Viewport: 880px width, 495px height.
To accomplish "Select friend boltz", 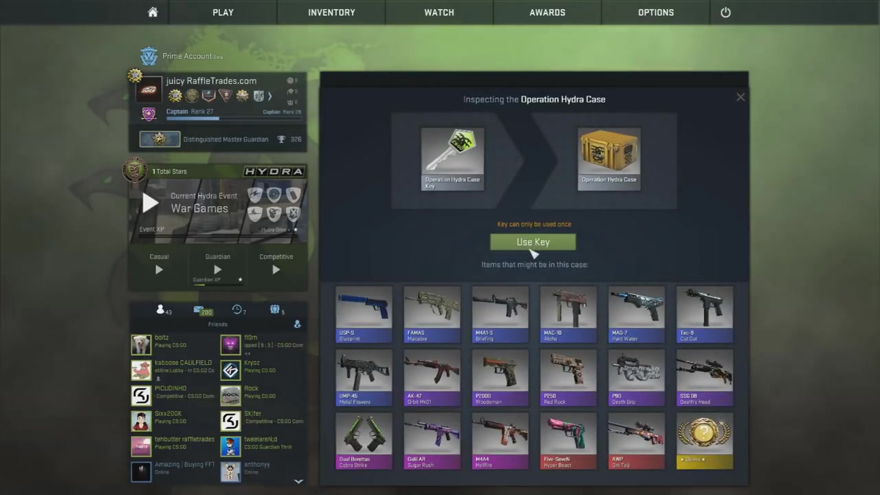I will coord(173,344).
